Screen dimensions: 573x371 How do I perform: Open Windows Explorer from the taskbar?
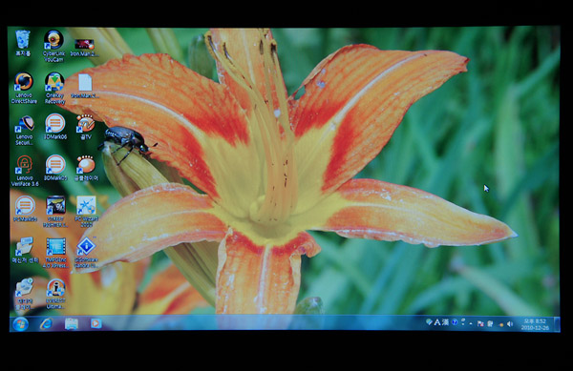pyautogui.click(x=72, y=323)
